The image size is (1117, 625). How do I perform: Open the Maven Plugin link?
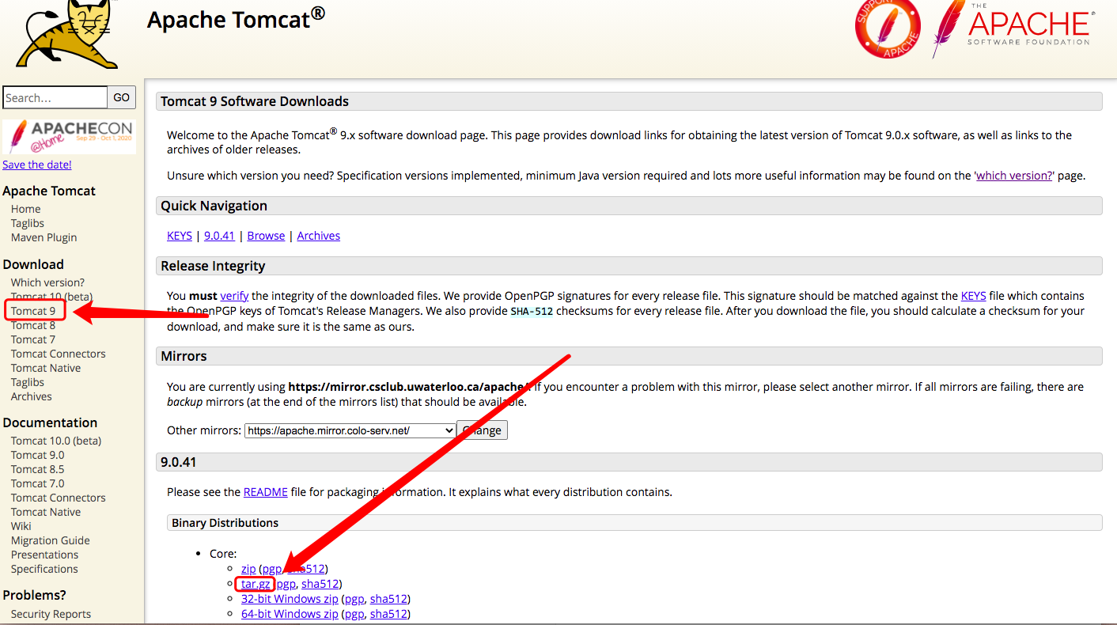(44, 237)
